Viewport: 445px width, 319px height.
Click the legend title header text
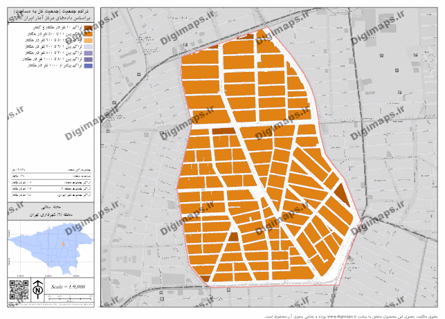(51, 15)
